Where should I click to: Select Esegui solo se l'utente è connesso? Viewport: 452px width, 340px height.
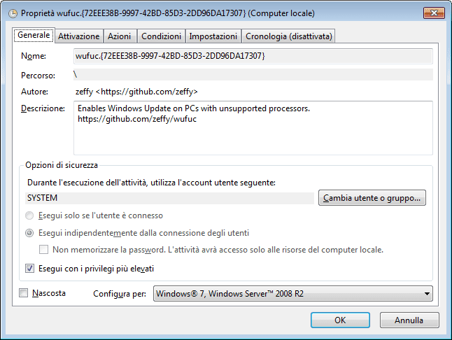[x=29, y=216]
